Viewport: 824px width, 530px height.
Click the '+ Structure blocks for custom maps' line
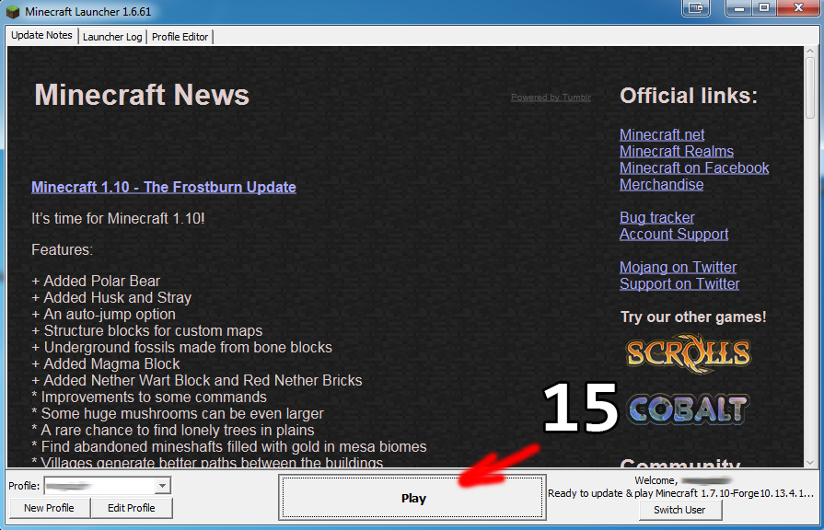[147, 331]
